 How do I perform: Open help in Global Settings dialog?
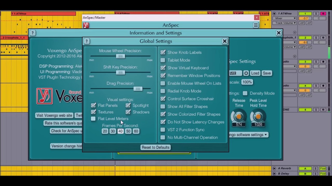click(87, 41)
